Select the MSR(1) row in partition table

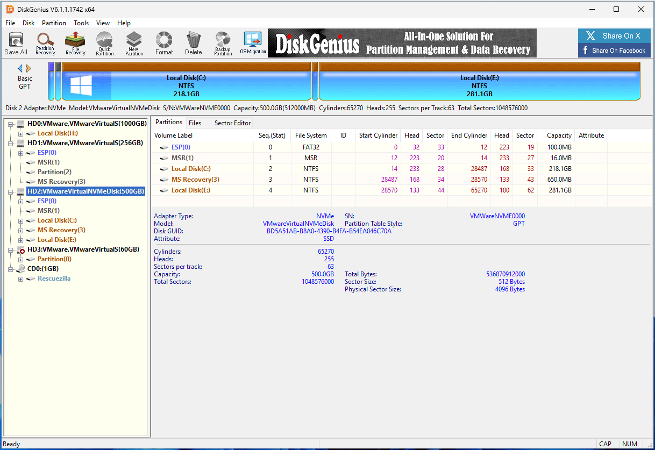379,158
